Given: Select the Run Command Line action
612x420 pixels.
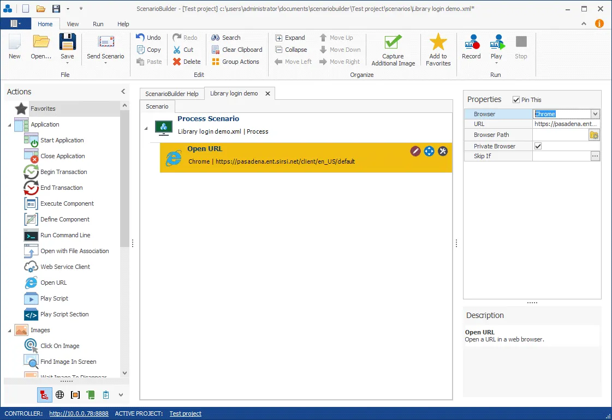Looking at the screenshot, I should (x=65, y=235).
